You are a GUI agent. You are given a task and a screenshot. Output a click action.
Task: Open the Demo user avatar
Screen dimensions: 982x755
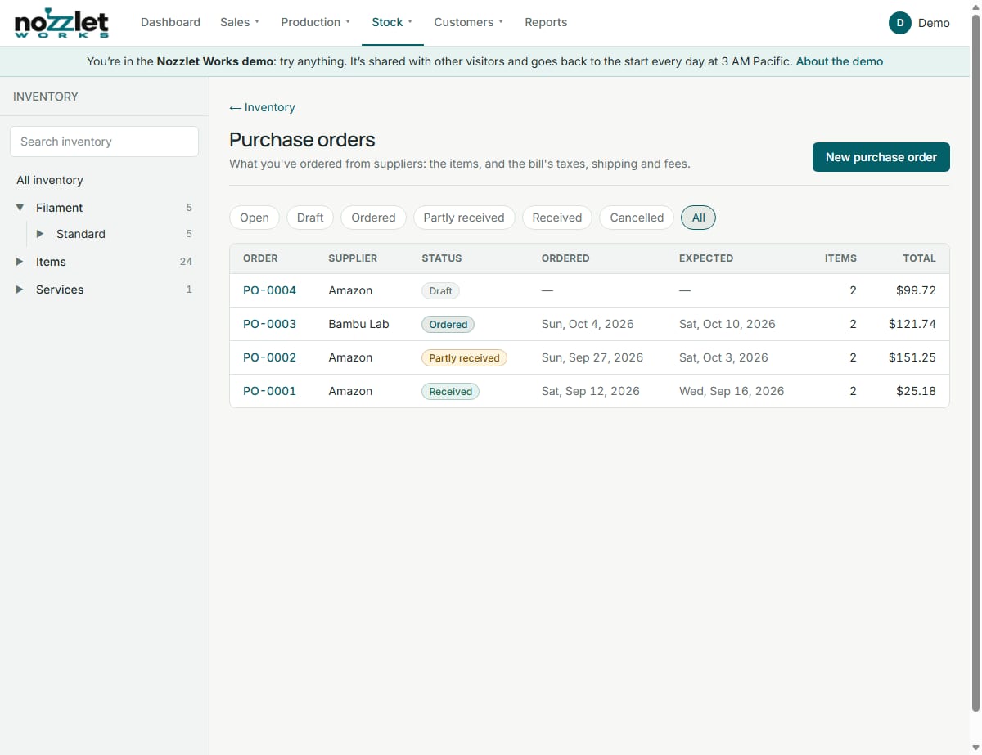899,23
